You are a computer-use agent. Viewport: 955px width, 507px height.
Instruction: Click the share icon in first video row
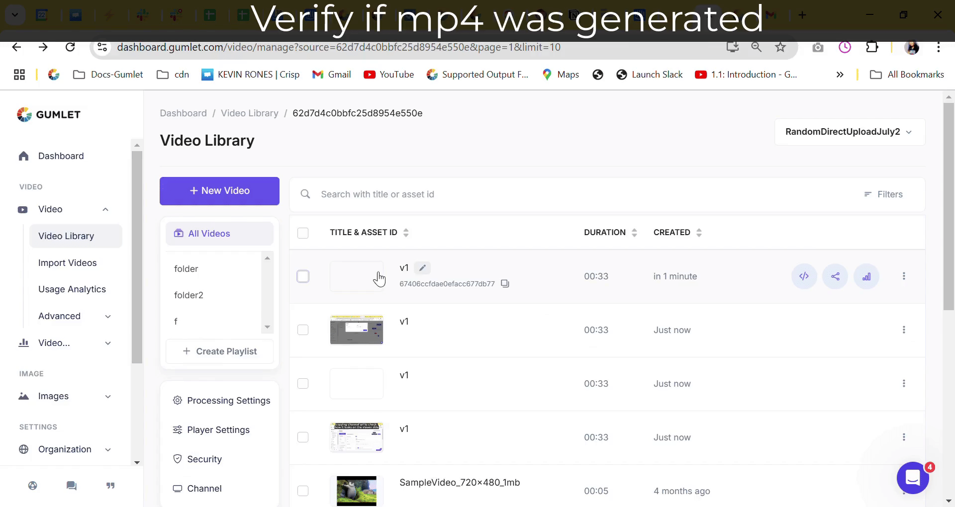point(835,276)
